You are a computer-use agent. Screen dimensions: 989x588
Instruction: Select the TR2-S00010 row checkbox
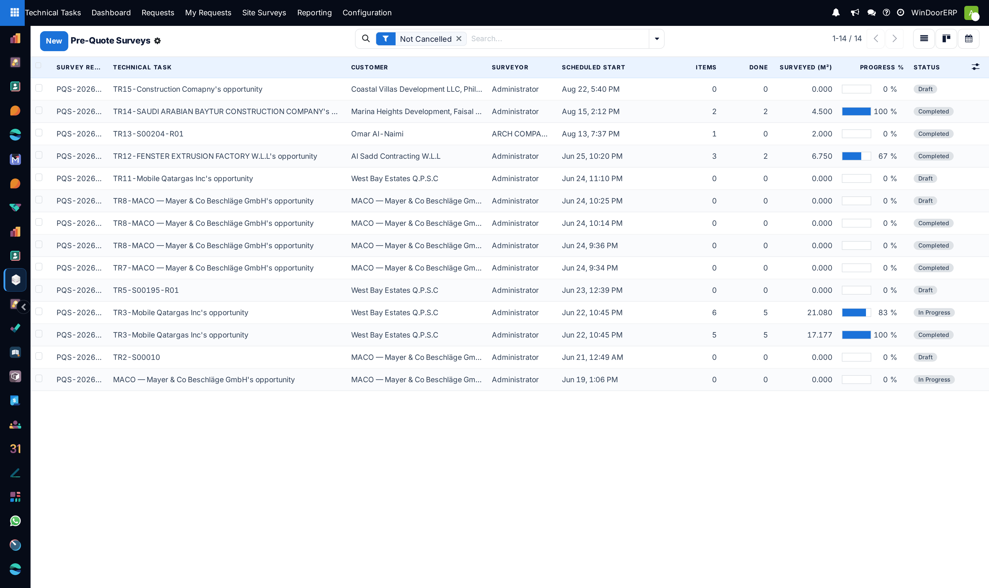(x=39, y=356)
